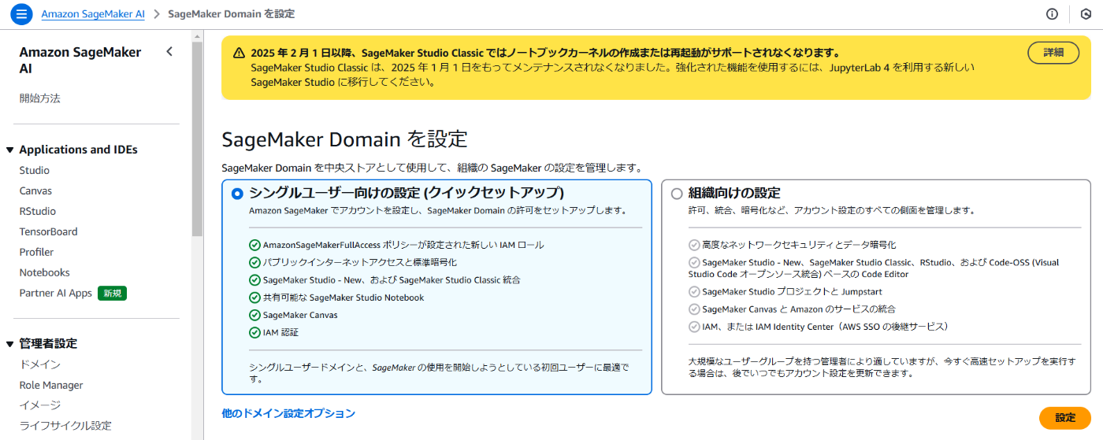This screenshot has width=1103, height=440.
Task: Click the SageMaker Domain を設定 page heading
Action: click(345, 139)
